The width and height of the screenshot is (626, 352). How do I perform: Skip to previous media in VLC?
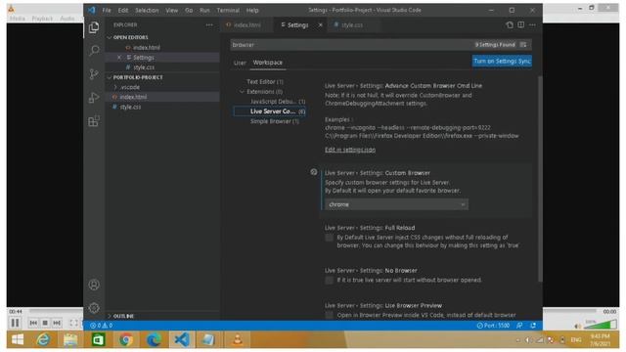[x=33, y=323]
